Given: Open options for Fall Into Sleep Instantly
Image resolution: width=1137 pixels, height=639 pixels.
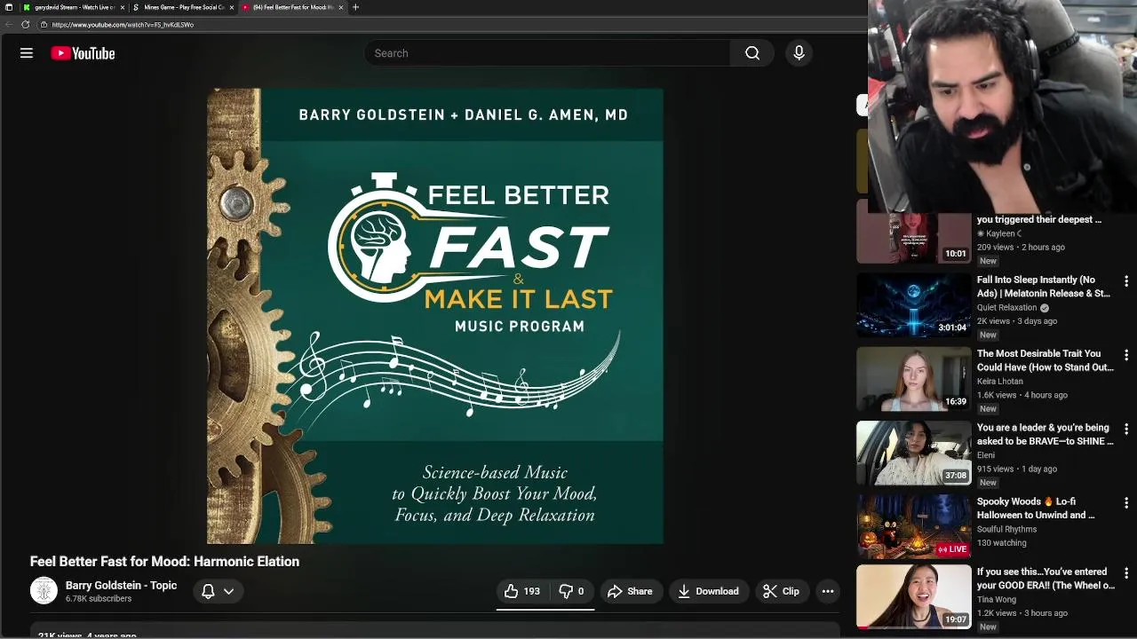Looking at the screenshot, I should [x=1126, y=281].
